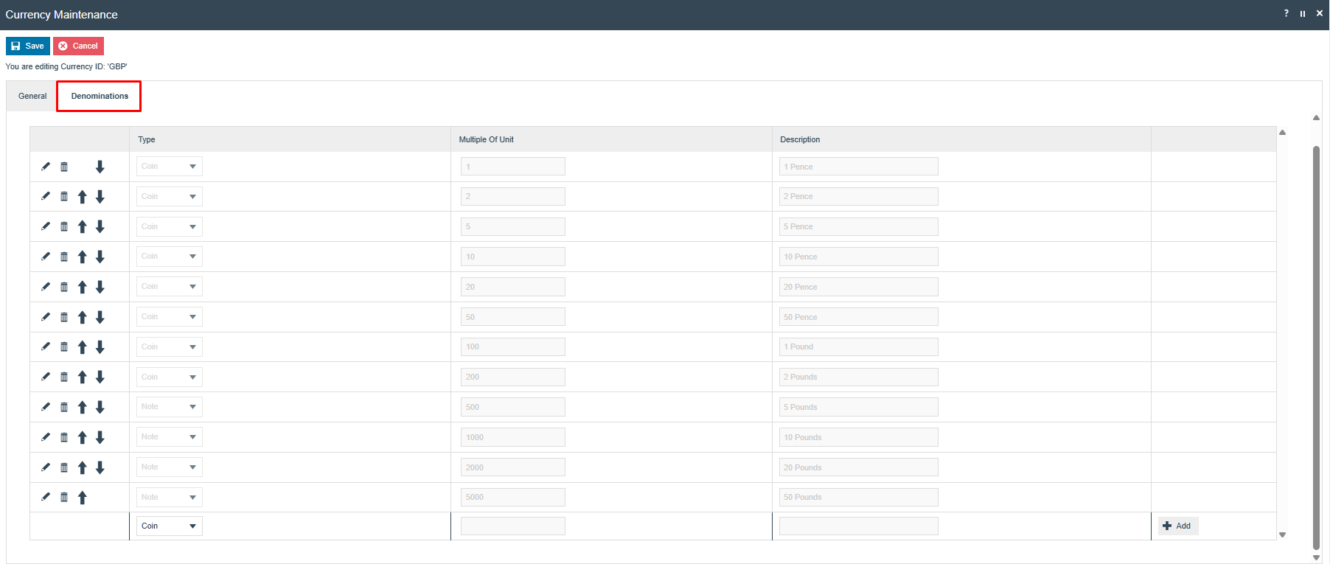Click the Description column header

tap(961, 139)
